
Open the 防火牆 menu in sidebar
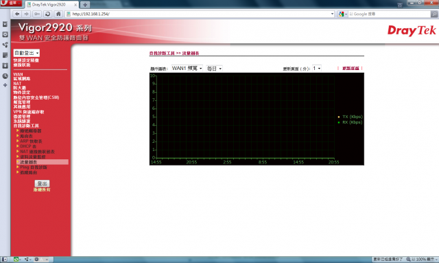pos(20,88)
